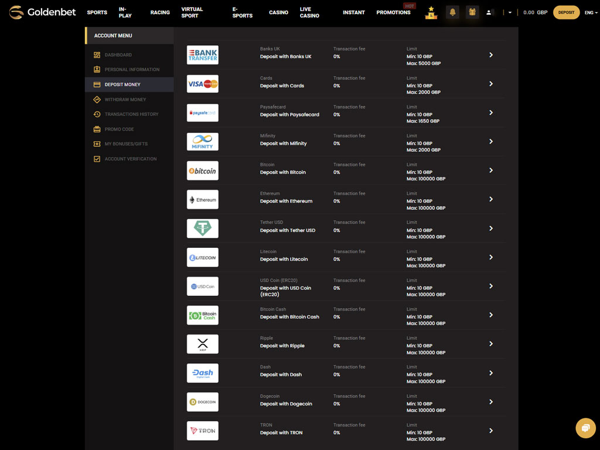Open the In-Play menu

pyautogui.click(x=125, y=12)
